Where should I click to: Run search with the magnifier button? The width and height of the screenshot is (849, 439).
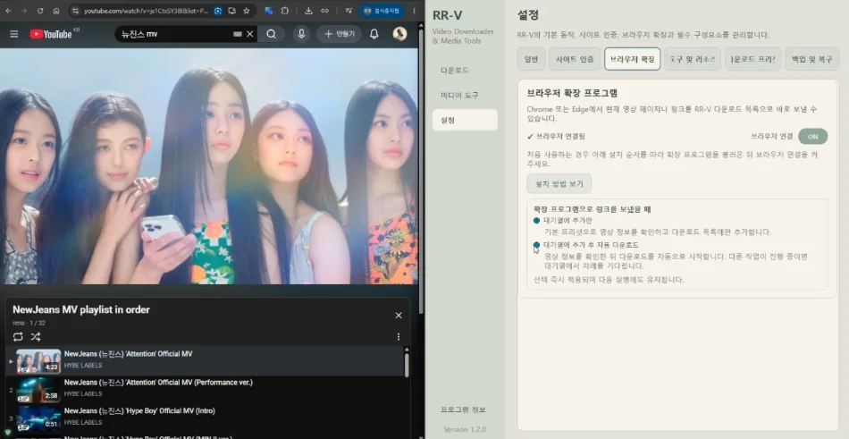(x=272, y=34)
